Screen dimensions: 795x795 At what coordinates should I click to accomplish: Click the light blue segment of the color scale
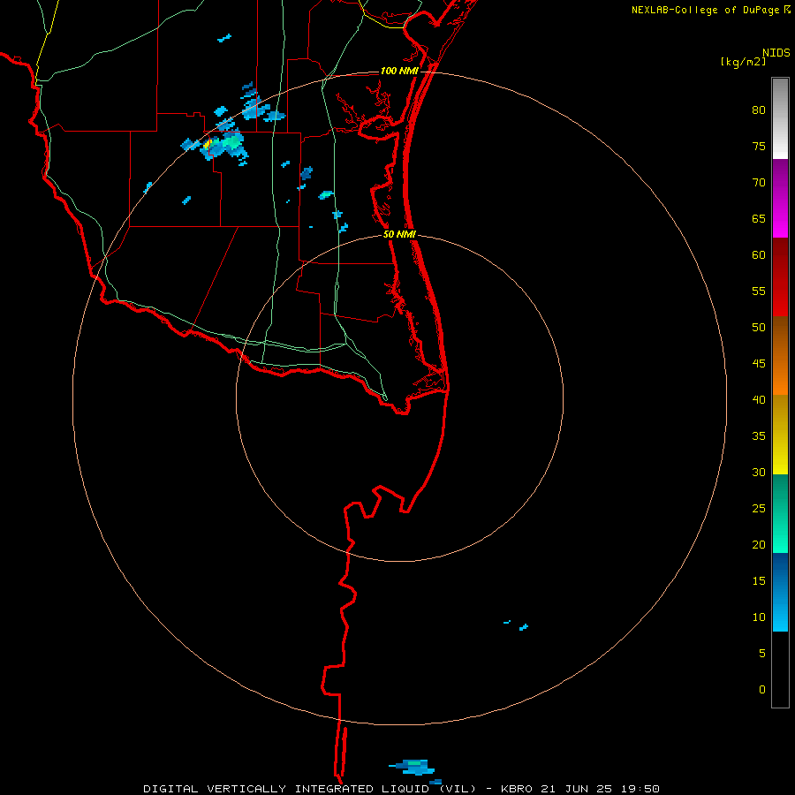pyautogui.click(x=780, y=592)
